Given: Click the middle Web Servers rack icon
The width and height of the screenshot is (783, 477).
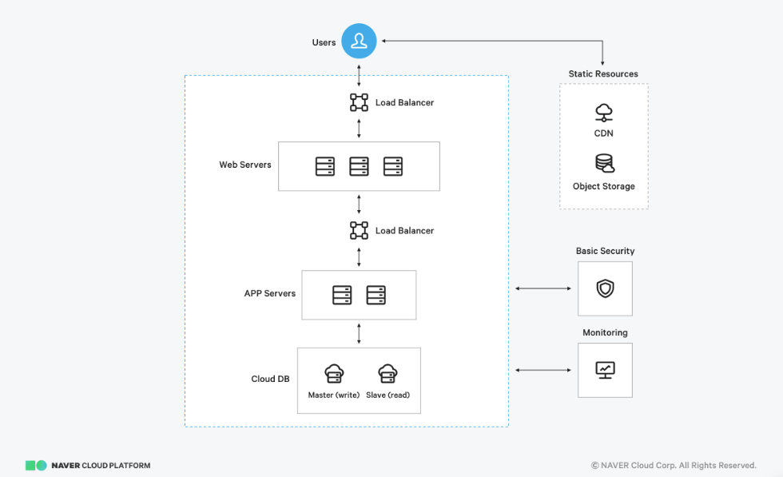Looking at the screenshot, I should [x=359, y=166].
